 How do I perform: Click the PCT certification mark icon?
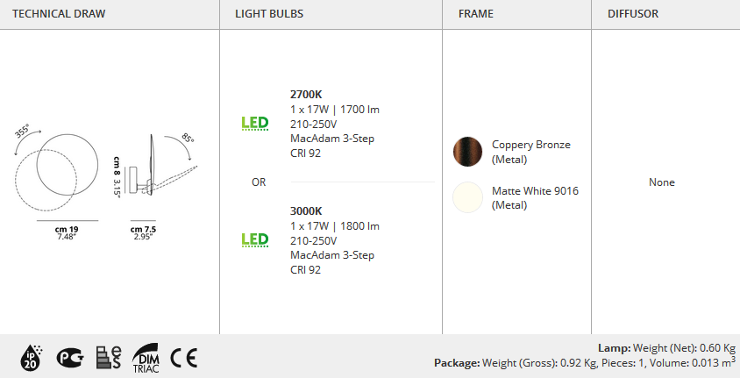click(x=70, y=358)
